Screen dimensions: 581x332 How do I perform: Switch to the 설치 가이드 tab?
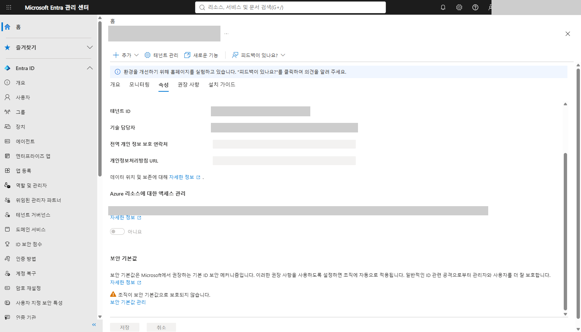pos(222,85)
